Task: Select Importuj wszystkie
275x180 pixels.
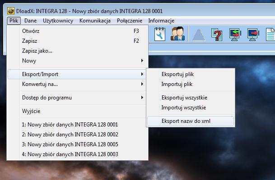Action: pos(191,108)
